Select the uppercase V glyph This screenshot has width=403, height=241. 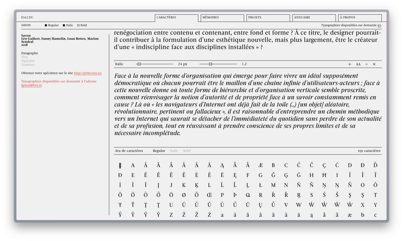[x=286, y=205]
